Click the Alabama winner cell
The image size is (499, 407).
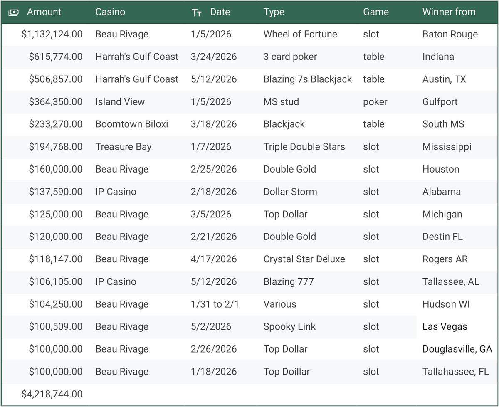click(x=442, y=191)
